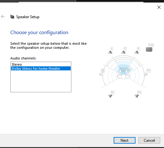The width and height of the screenshot is (164, 148).
Task: Click the listener figure in diagram
Action: pos(123,74)
